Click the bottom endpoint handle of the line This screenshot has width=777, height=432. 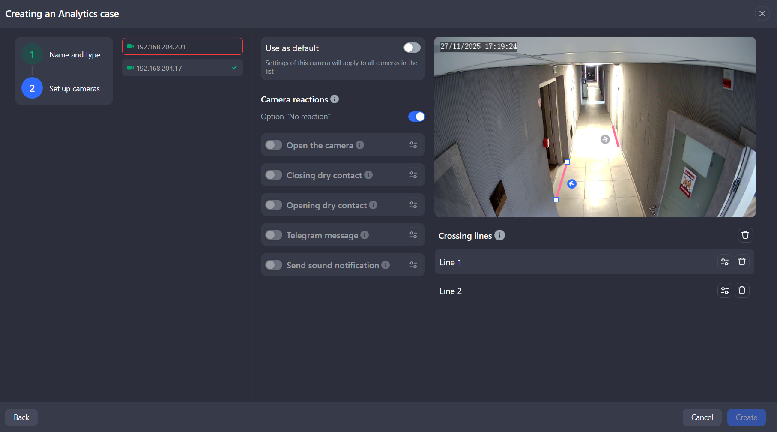pyautogui.click(x=556, y=200)
